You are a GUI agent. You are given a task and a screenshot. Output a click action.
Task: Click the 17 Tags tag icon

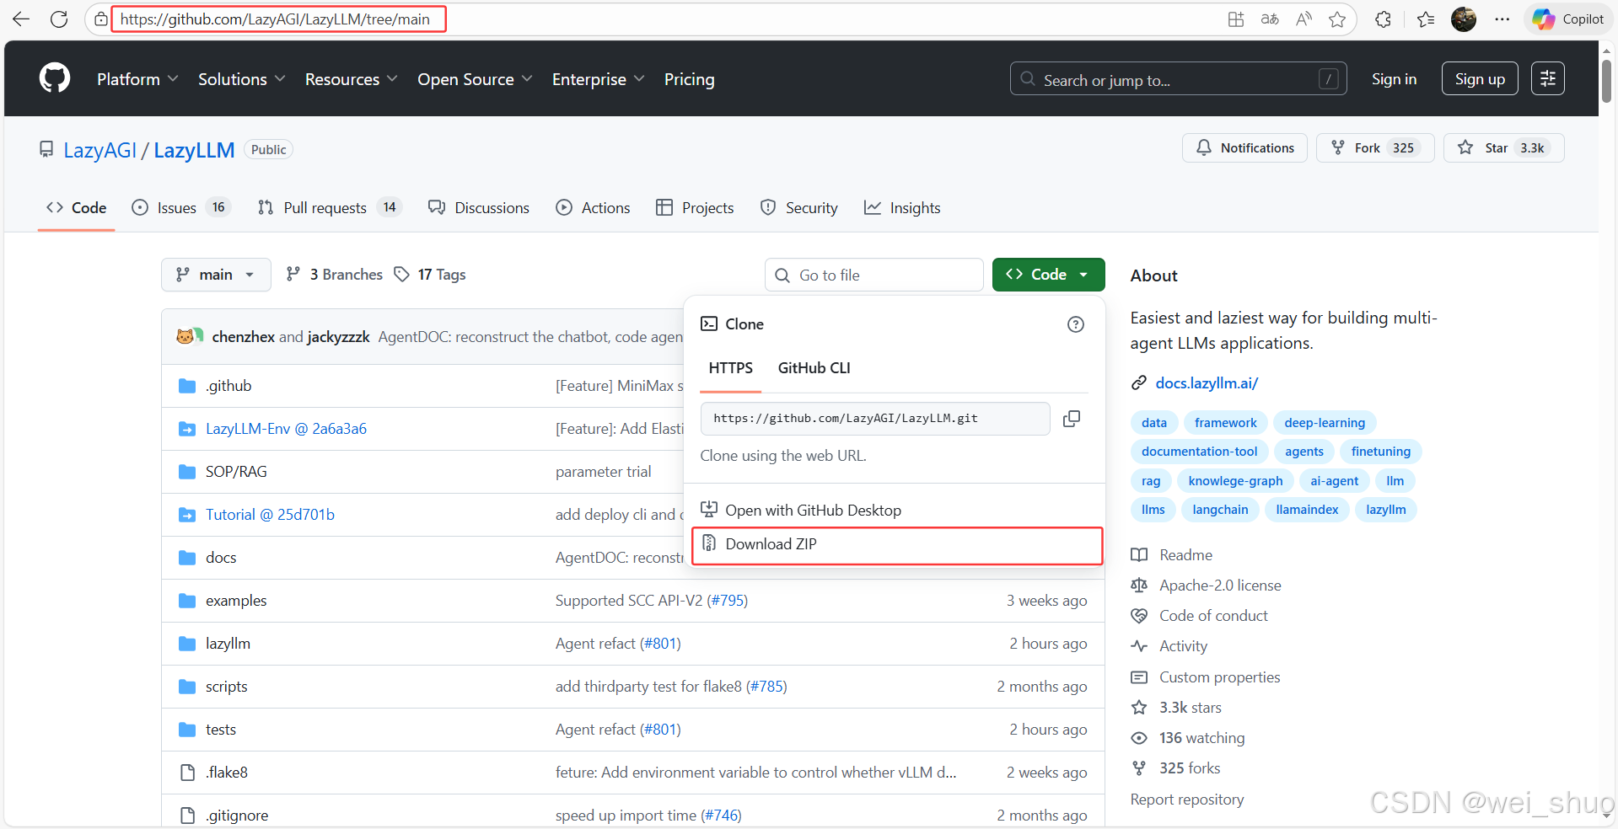(402, 275)
